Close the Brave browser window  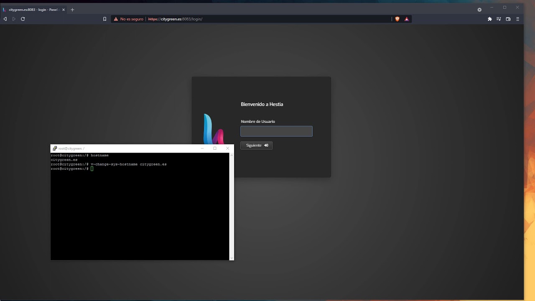[x=517, y=7]
